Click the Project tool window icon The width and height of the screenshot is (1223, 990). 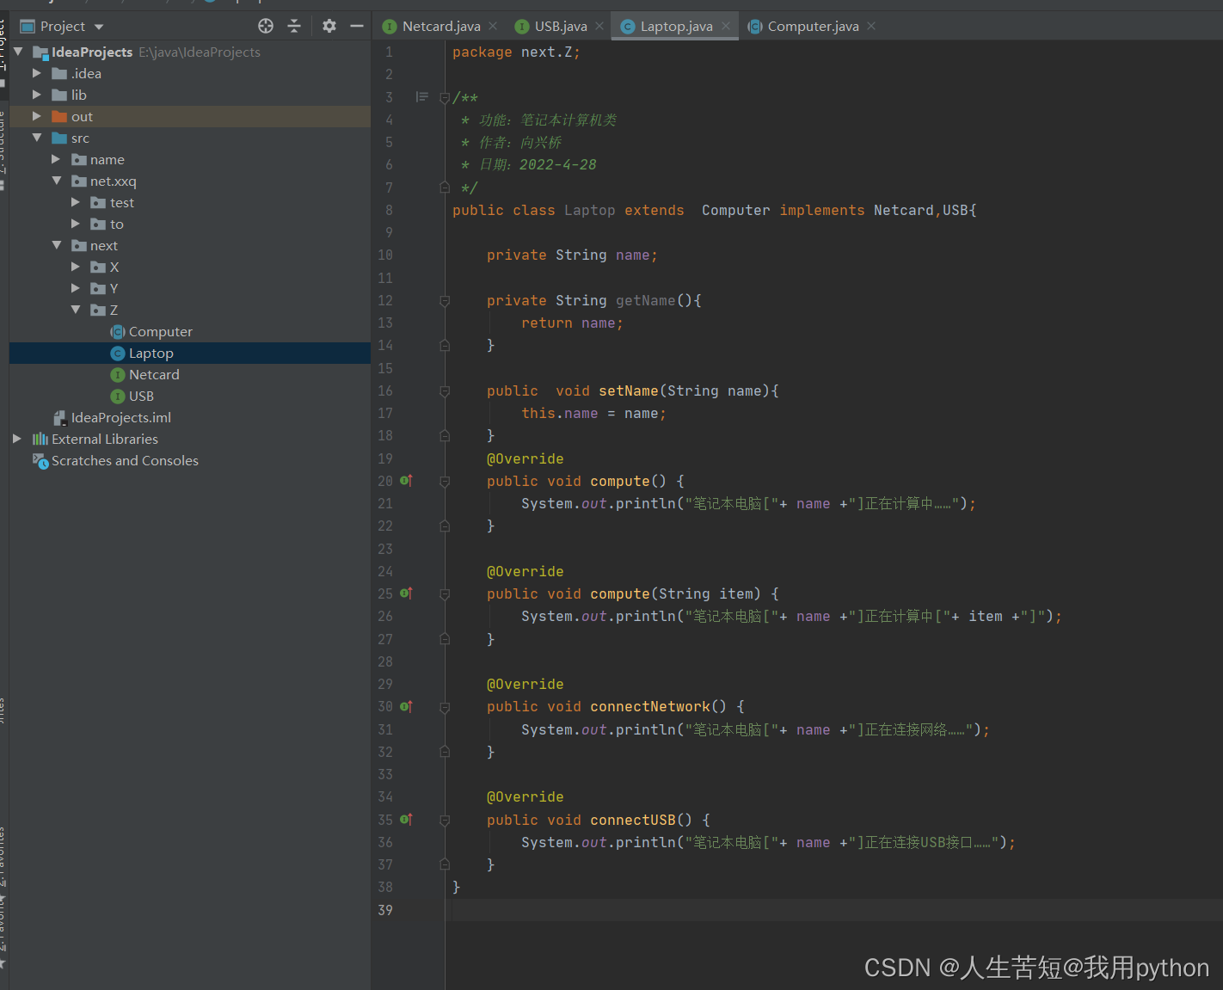(28, 27)
